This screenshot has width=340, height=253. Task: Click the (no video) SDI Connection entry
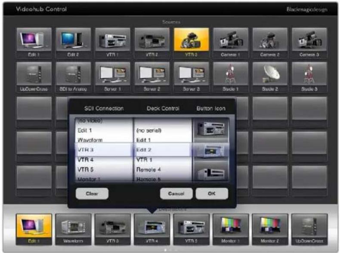104,121
